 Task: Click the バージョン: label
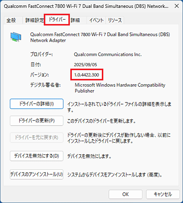pyautogui.click(x=39, y=75)
